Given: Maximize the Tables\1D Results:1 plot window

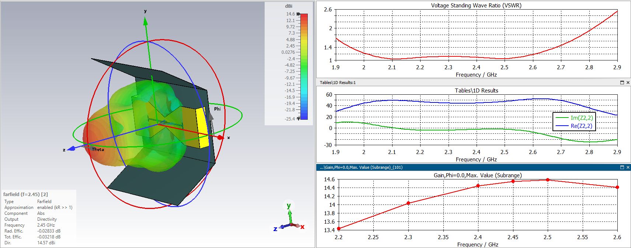Looking at the screenshot, I should coord(623,83).
